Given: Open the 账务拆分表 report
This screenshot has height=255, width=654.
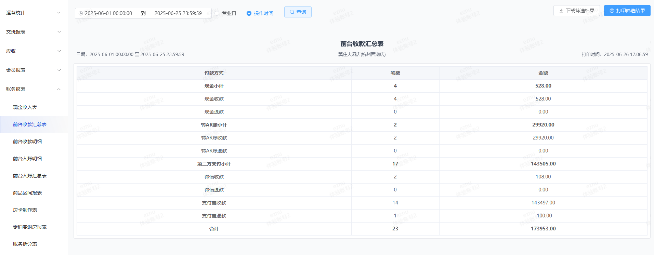Looking at the screenshot, I should pyautogui.click(x=34, y=244).
